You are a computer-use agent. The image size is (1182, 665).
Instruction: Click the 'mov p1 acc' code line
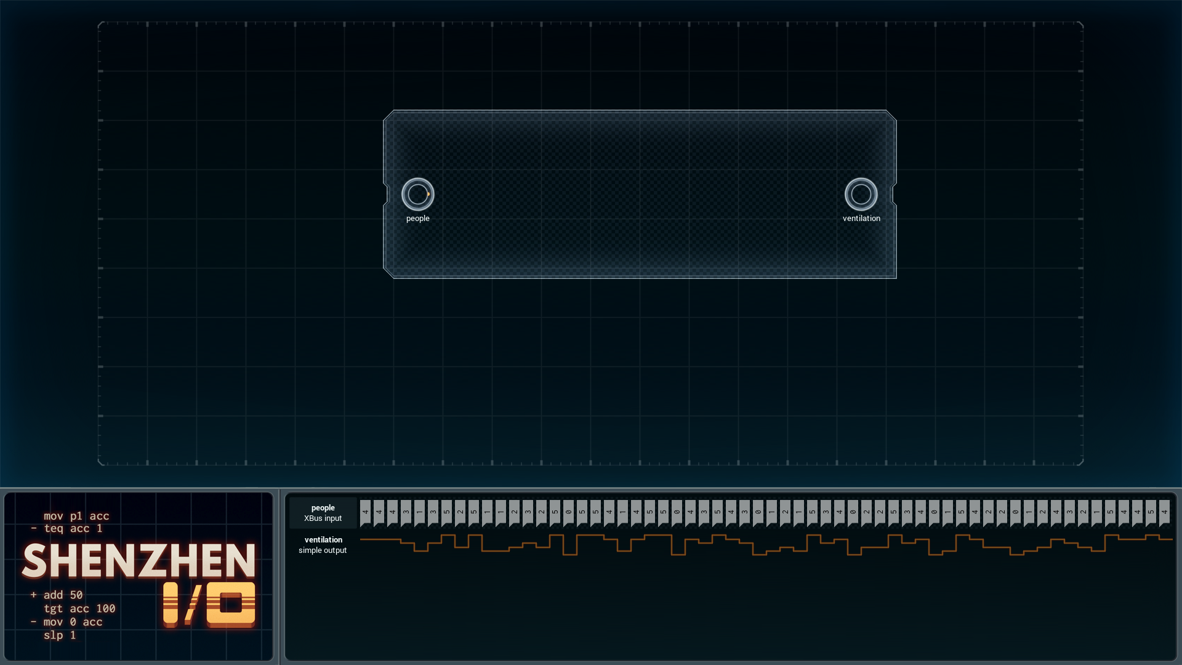click(76, 516)
